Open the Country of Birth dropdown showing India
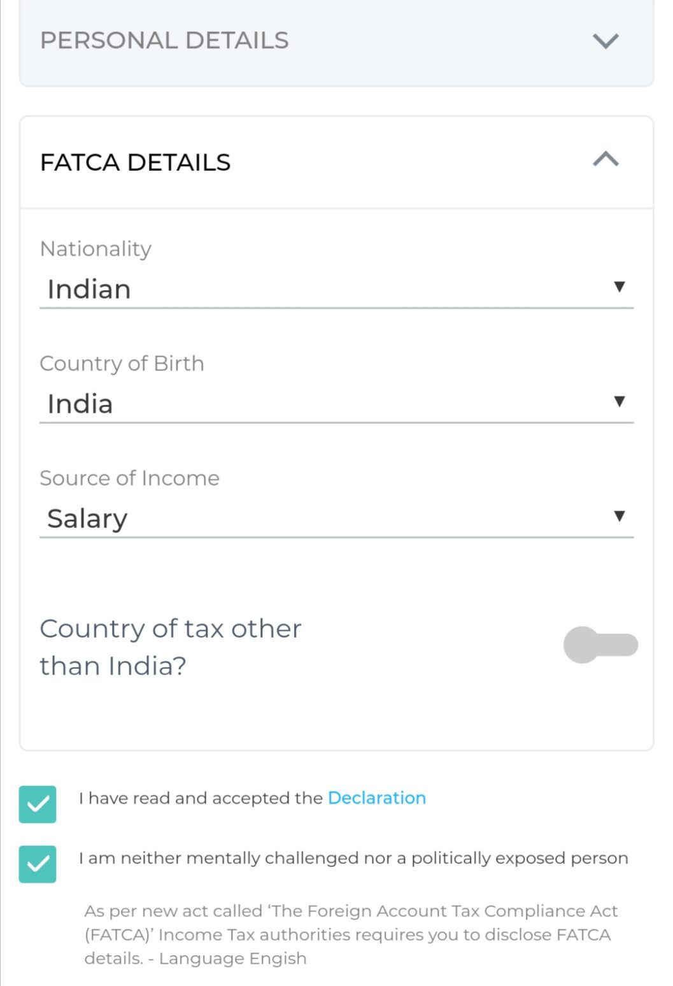This screenshot has height=986, width=673. (x=318, y=404)
